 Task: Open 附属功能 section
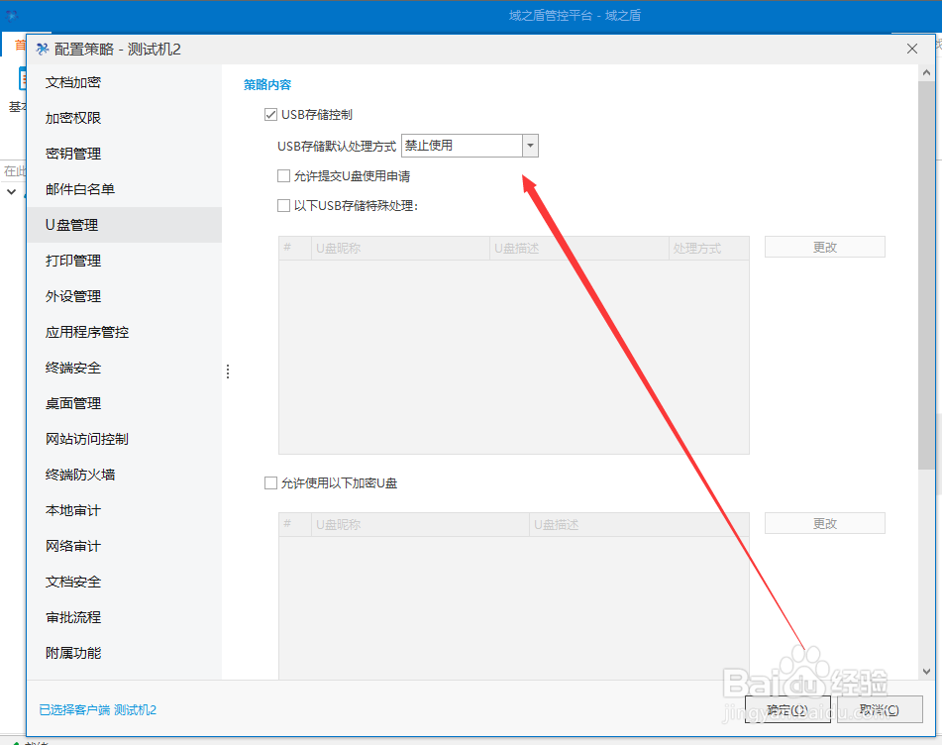click(x=125, y=653)
